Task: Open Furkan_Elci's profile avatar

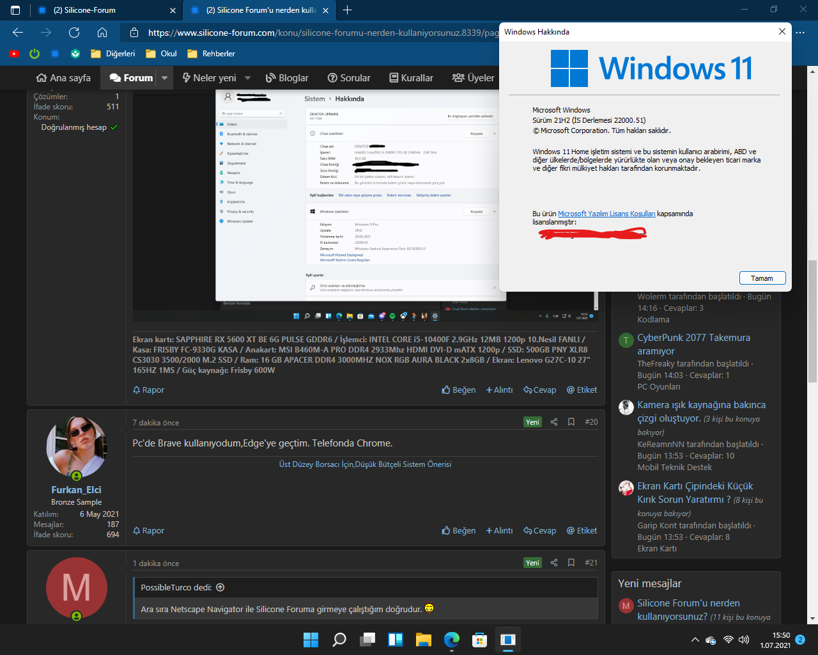Action: 77,448
